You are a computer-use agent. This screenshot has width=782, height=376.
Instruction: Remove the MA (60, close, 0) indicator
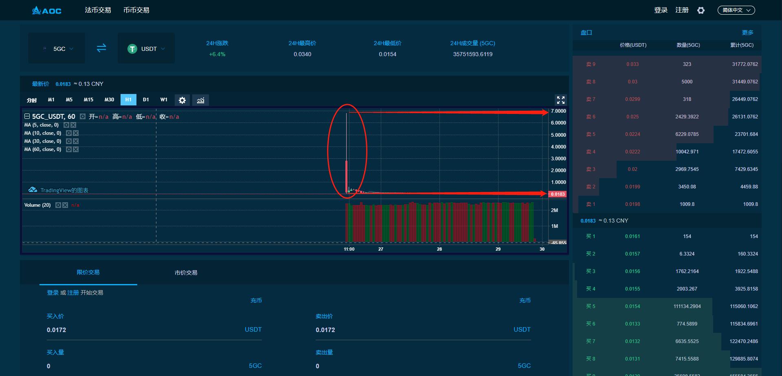76,149
